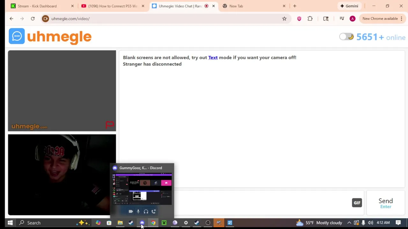Screen dimensions: 408x229
Task: Open the Text mode link
Action: click(x=213, y=58)
